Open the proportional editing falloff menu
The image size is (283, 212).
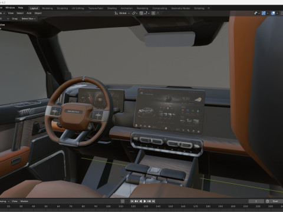[157, 13]
